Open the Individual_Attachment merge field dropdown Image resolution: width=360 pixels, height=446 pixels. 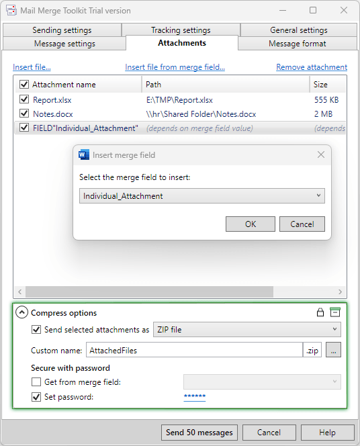(202, 195)
